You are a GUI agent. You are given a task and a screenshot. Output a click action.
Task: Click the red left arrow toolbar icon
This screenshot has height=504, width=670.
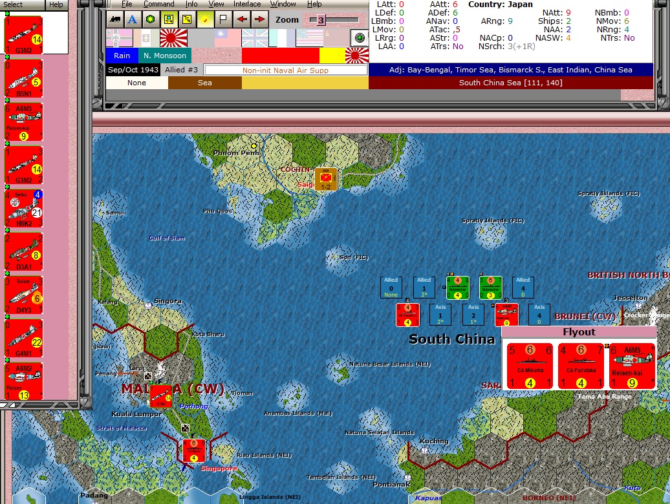(x=241, y=19)
